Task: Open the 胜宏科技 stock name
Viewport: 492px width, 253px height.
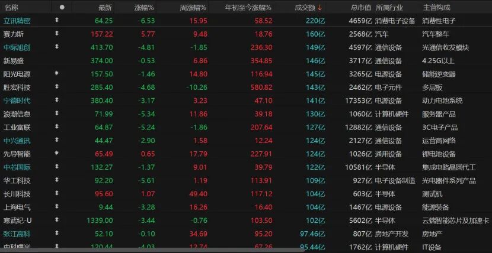Action: point(17,87)
